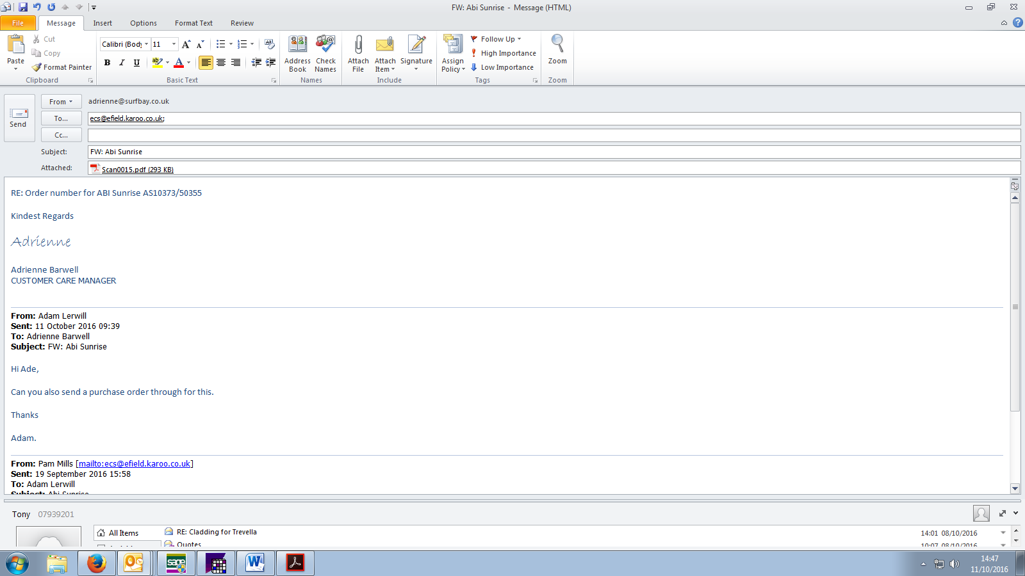Open the Clipboard group dialog launcher

[x=90, y=81]
